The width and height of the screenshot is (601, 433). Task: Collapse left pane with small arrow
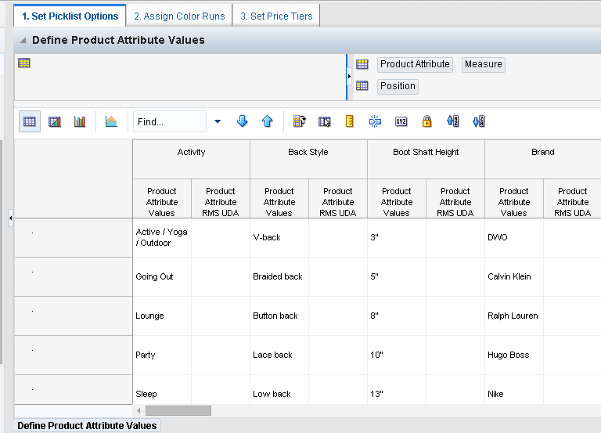(x=10, y=218)
